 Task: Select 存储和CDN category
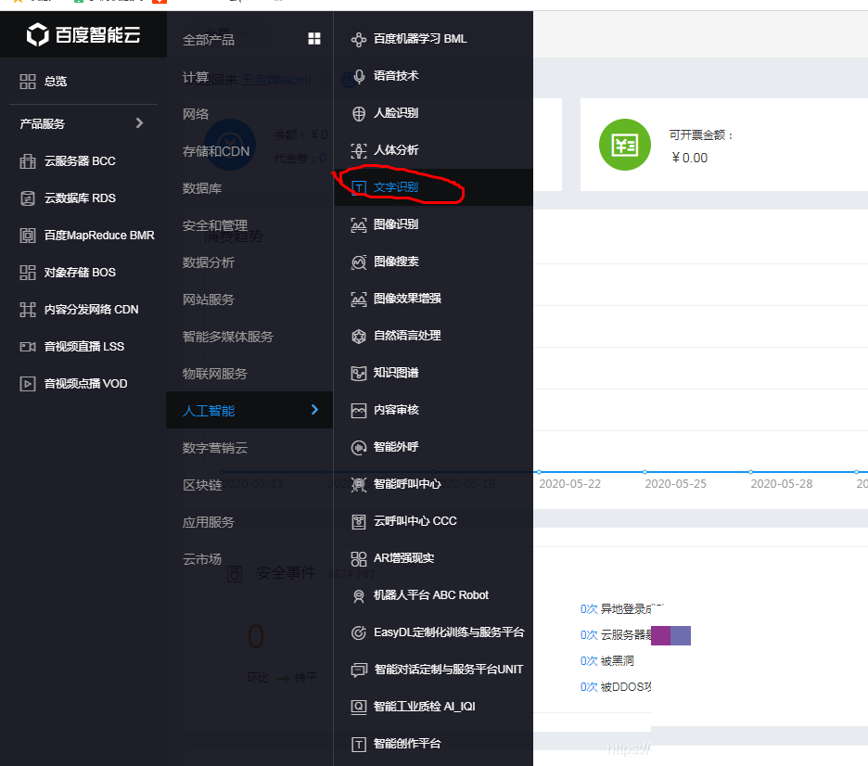coord(216,151)
